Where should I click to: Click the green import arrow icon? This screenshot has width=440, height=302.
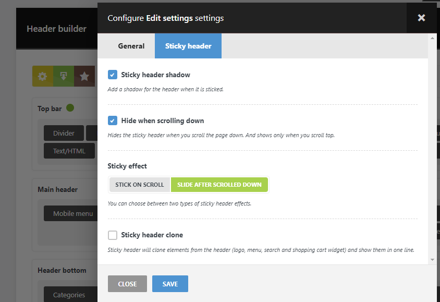pyautogui.click(x=64, y=76)
